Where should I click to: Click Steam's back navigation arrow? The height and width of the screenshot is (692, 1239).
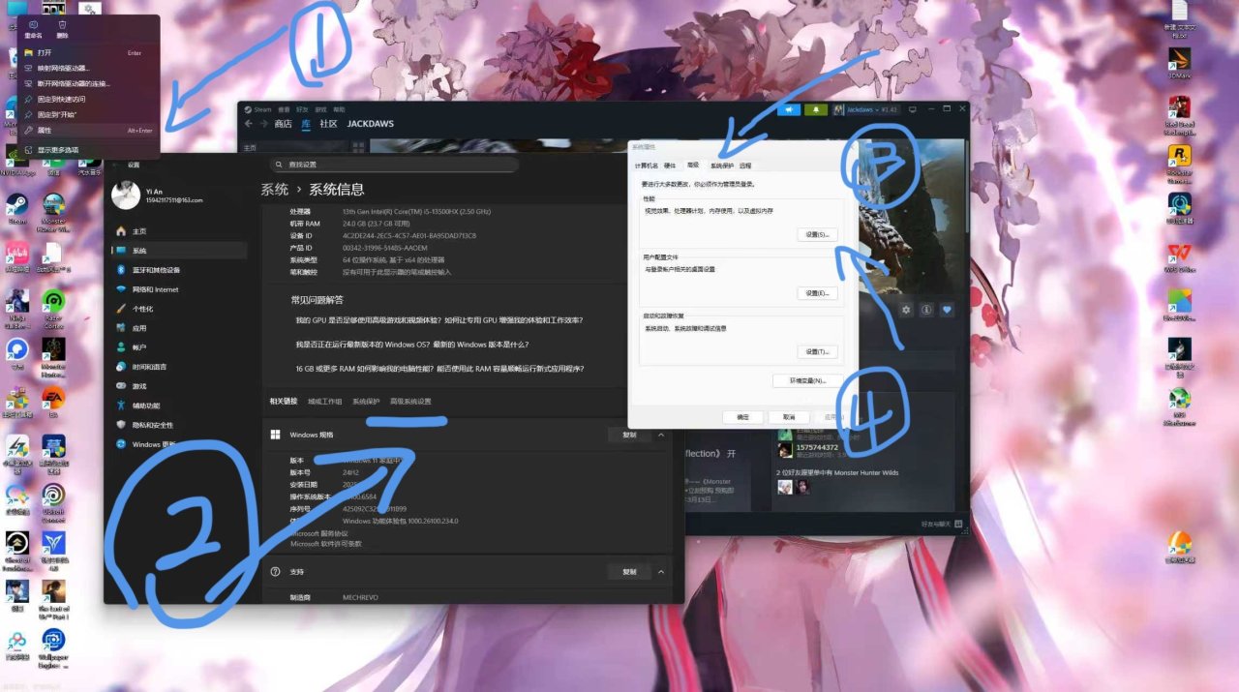(249, 124)
